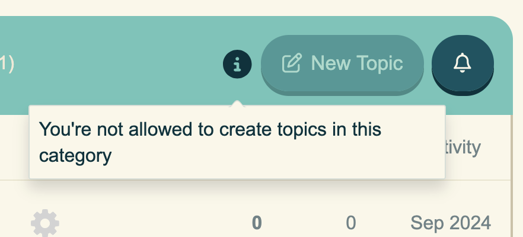Open the Sep 2024 activity date
Screen dimensions: 523x237
[x=451, y=223]
